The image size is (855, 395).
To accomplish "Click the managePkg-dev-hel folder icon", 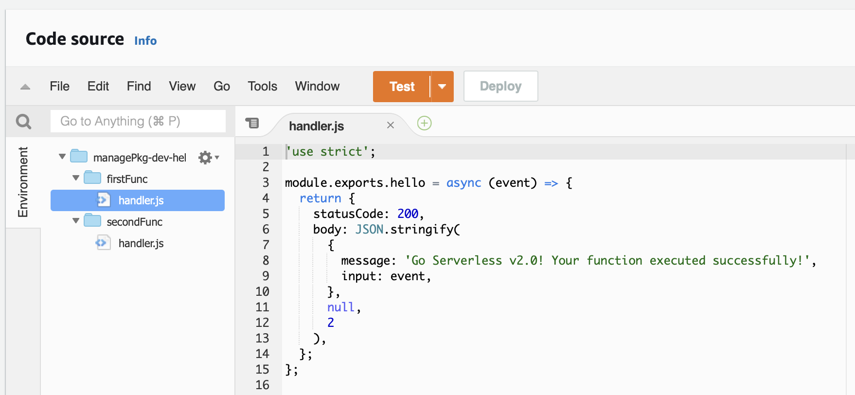I will 79,157.
